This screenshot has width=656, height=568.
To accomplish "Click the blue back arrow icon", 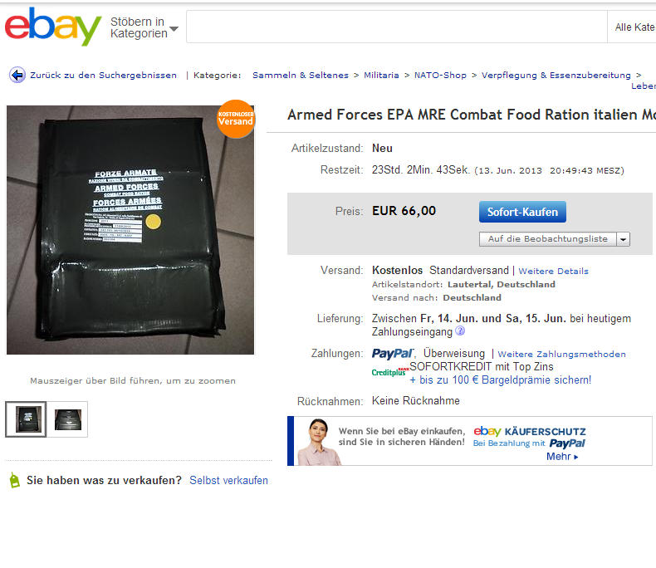I will [17, 76].
